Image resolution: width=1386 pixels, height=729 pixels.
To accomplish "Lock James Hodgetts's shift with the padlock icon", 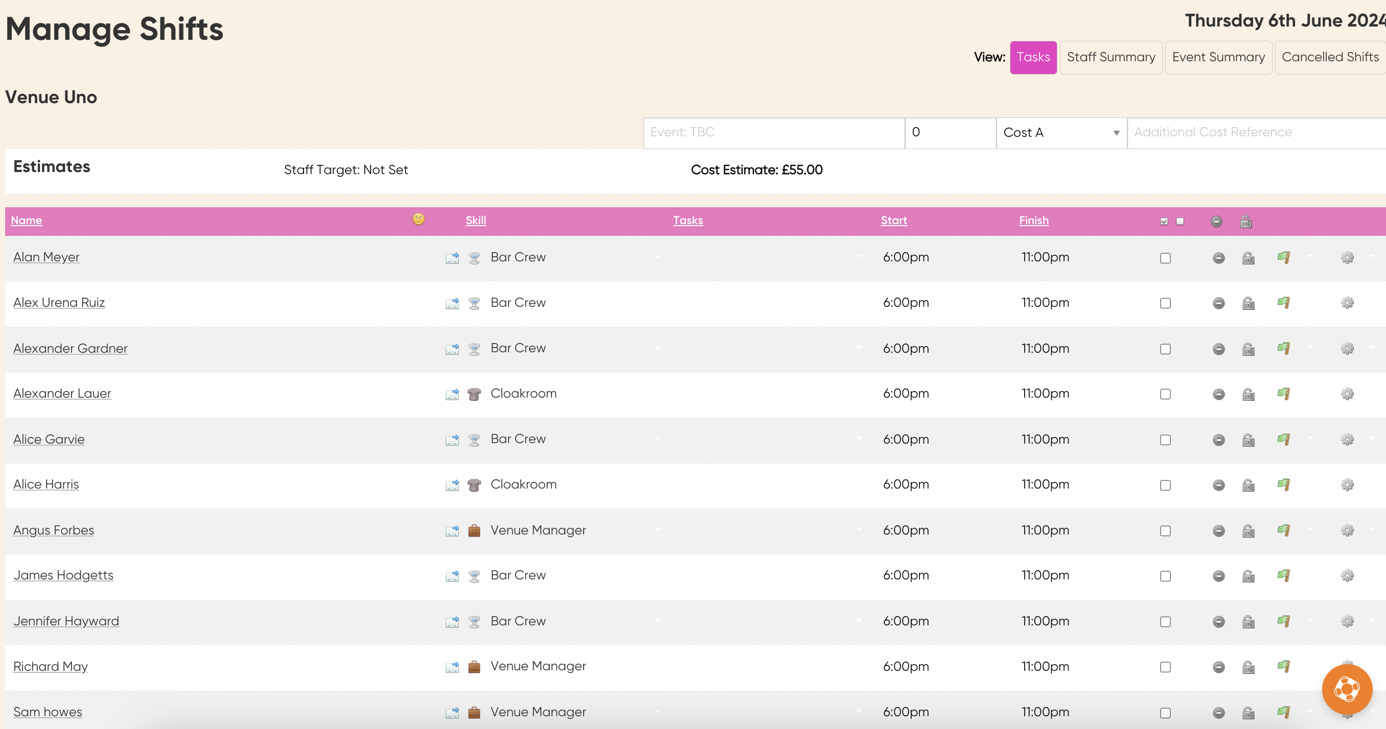I will (x=1248, y=576).
